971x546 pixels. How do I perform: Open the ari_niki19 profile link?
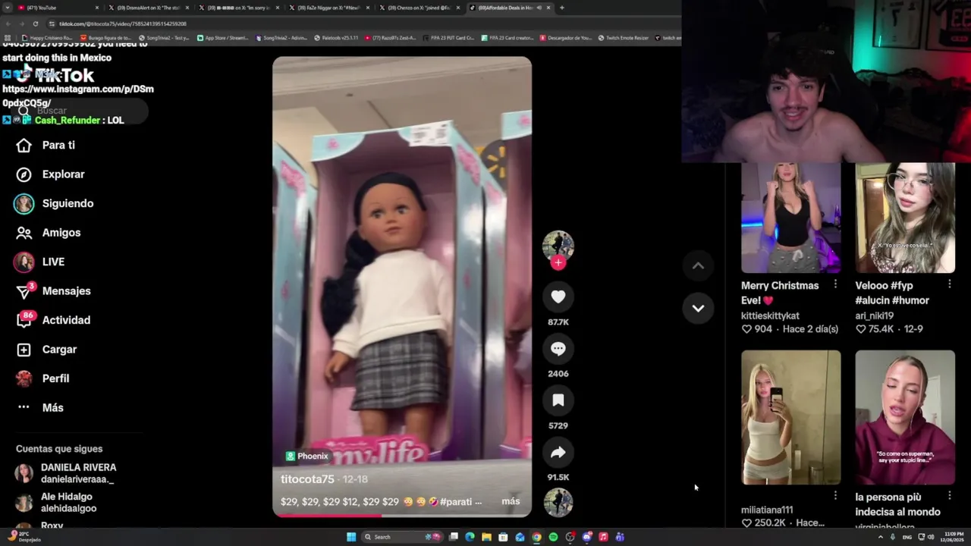(874, 315)
